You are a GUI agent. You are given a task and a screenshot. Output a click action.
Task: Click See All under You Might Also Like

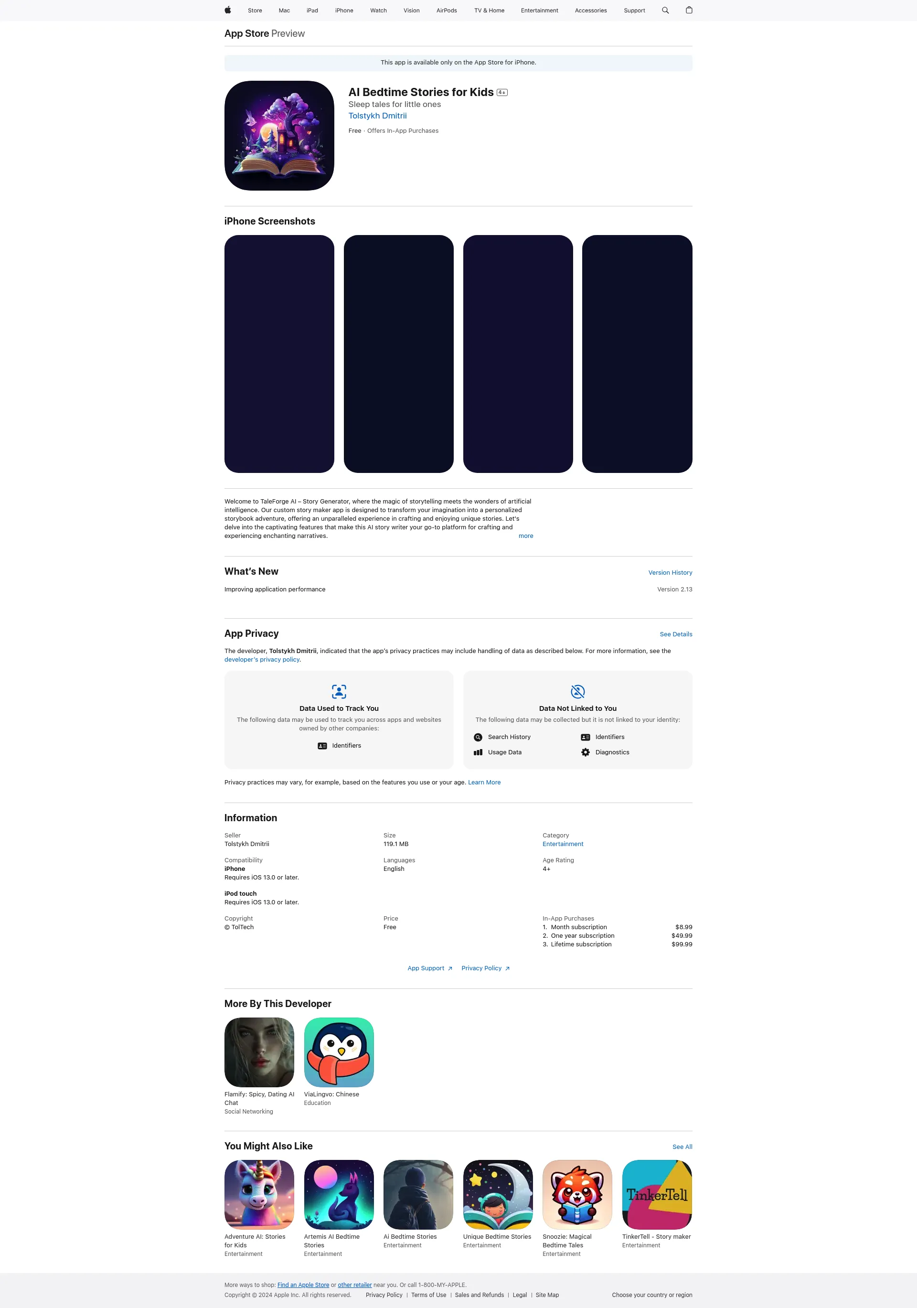[682, 1146]
